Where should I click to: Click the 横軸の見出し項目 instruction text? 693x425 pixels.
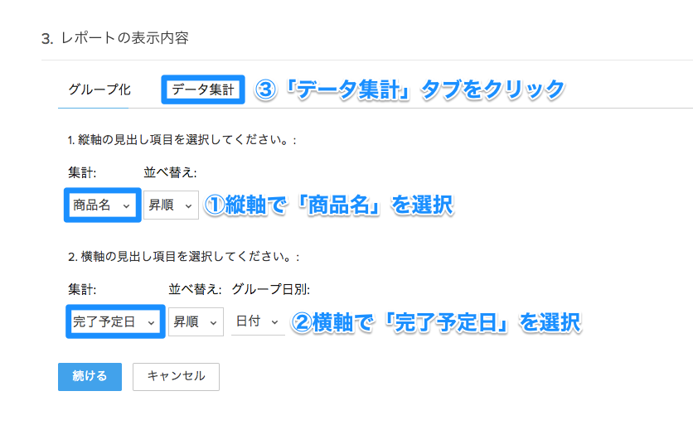tap(183, 258)
